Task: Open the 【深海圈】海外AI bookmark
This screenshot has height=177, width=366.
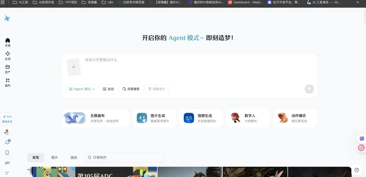Action: coord(165,2)
